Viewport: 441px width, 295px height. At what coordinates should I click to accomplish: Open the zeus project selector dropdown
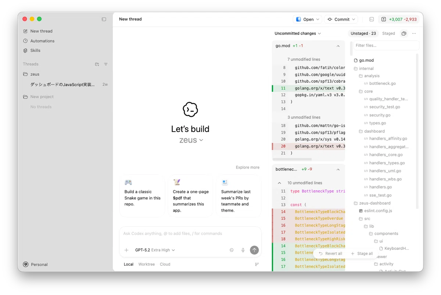tap(191, 140)
